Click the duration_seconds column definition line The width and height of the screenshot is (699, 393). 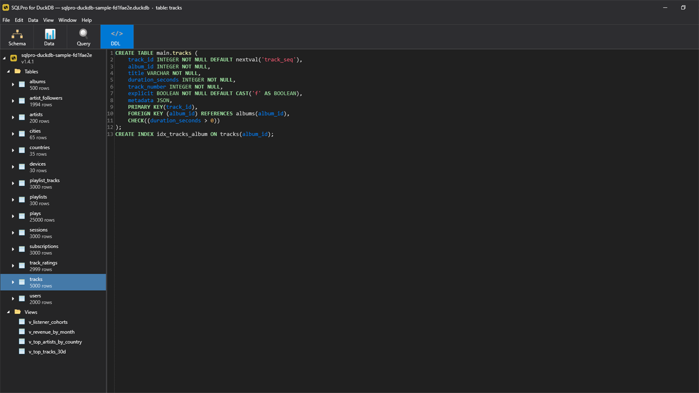coord(182,80)
